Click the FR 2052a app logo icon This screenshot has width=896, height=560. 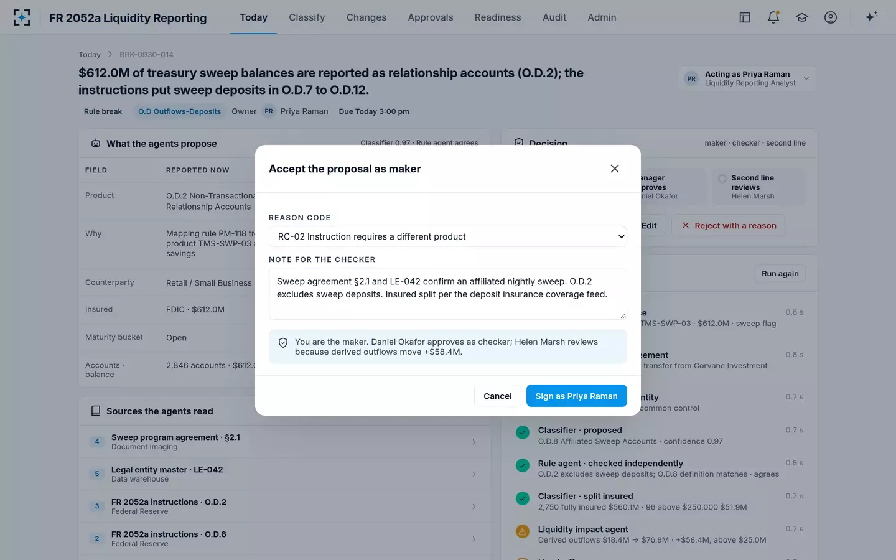point(22,17)
